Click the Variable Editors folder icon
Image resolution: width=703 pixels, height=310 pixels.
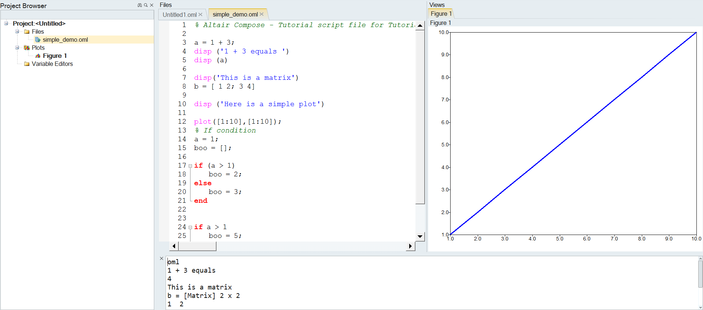tap(27, 64)
